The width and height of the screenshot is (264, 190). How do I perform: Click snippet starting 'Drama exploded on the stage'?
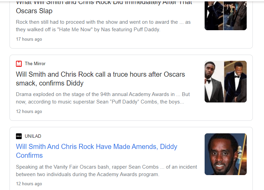pos(103,98)
